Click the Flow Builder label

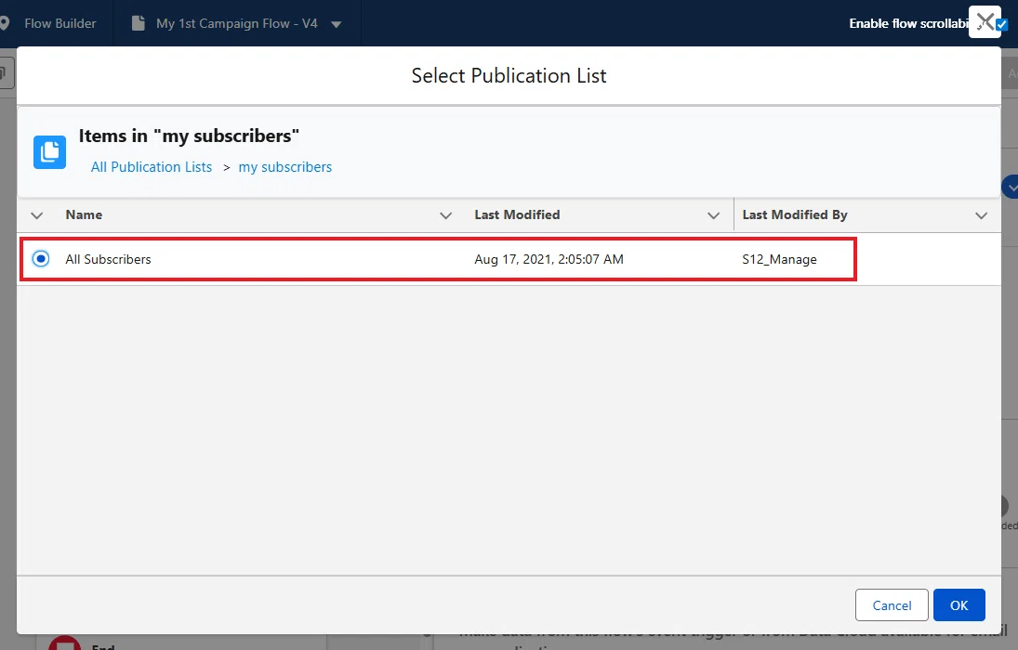point(60,23)
